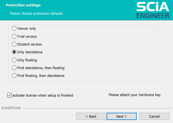Click the SCIA Engineer logo
Viewport: 173px width, 123px height.
tap(153, 10)
